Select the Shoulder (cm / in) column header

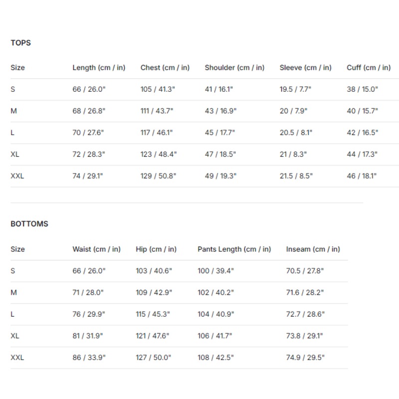tap(234, 68)
